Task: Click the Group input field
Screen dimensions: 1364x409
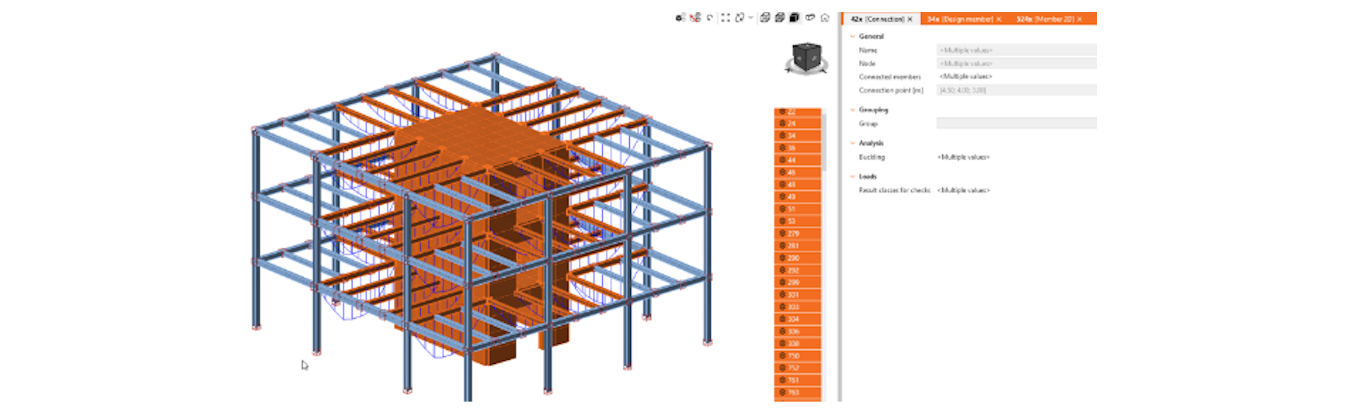Action: click(x=1016, y=124)
